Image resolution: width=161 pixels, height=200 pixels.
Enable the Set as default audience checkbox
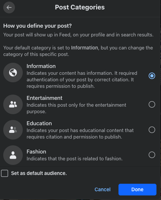5,173
